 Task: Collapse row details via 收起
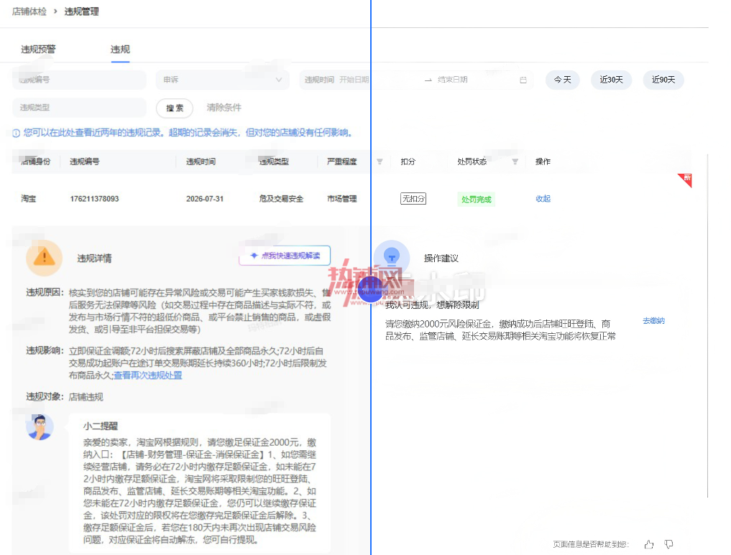543,199
